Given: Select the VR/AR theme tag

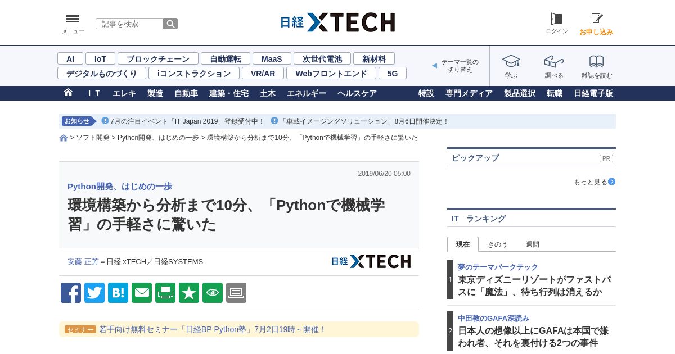Looking at the screenshot, I should click(x=263, y=73).
